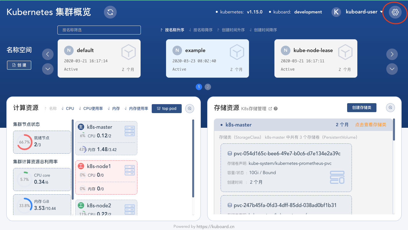Click the 66.7% ready nodes gauge
This screenshot has width=408, height=230.
(25, 142)
